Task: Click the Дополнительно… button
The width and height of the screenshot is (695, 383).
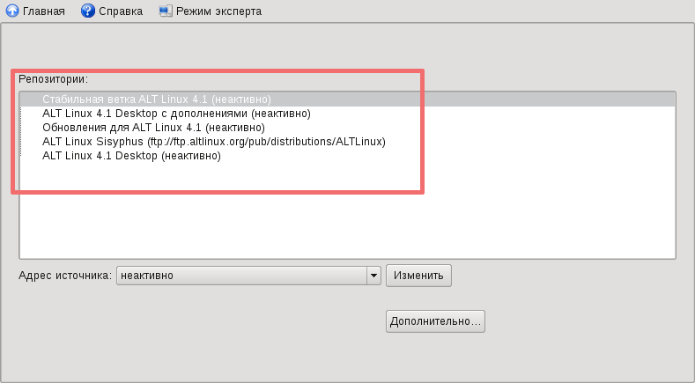Action: click(436, 321)
